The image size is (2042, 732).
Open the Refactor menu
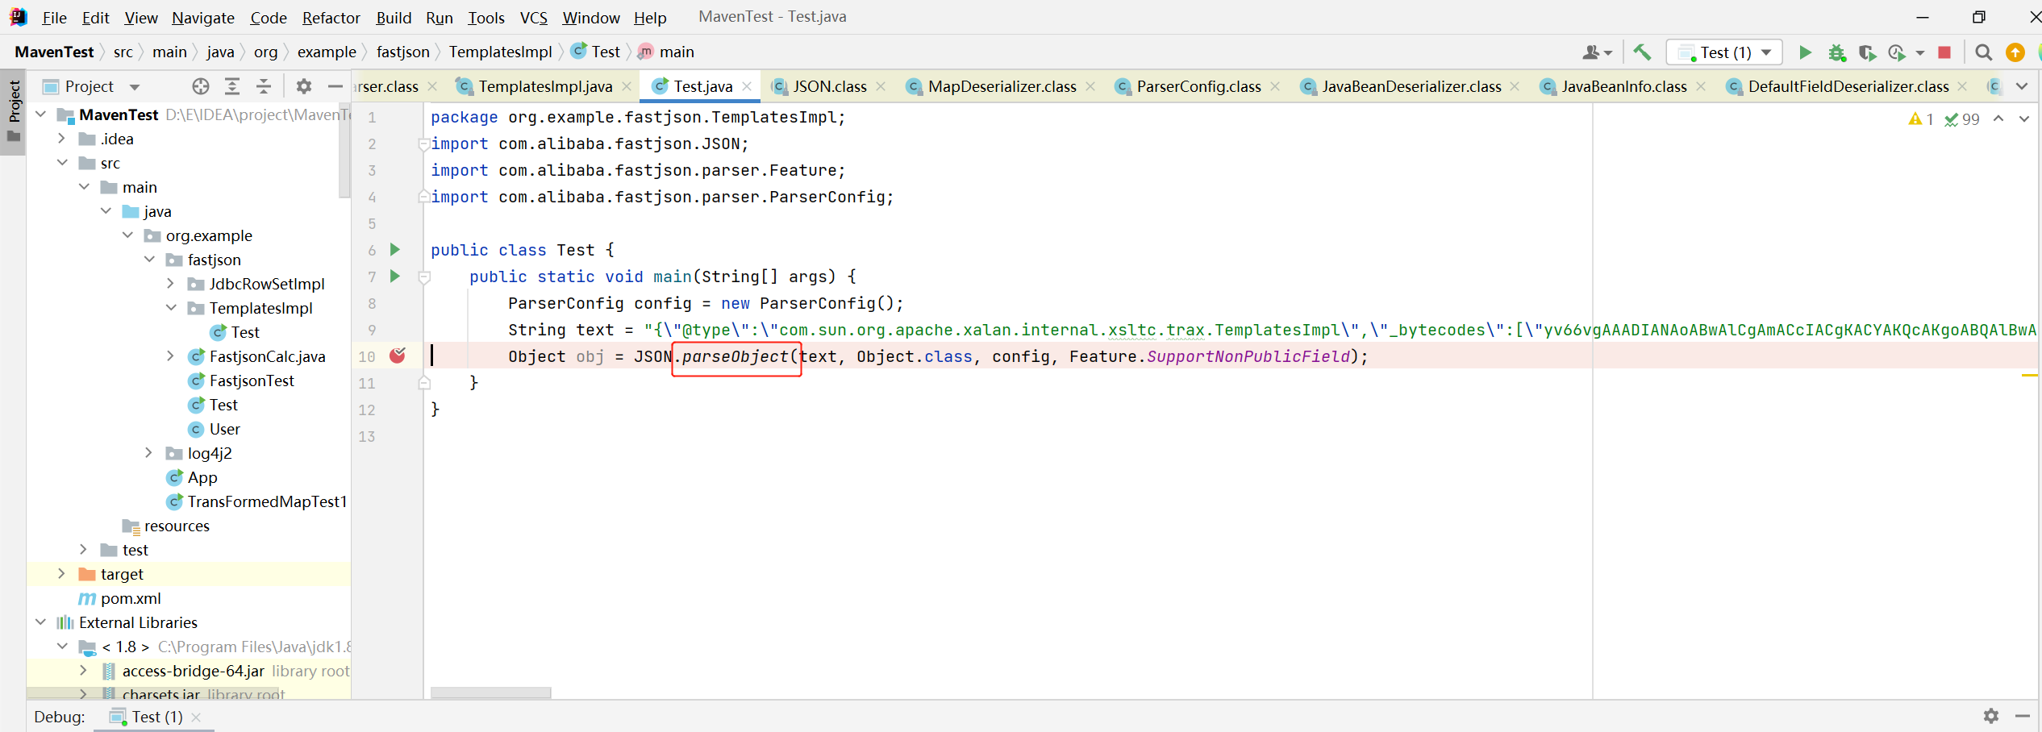[331, 18]
